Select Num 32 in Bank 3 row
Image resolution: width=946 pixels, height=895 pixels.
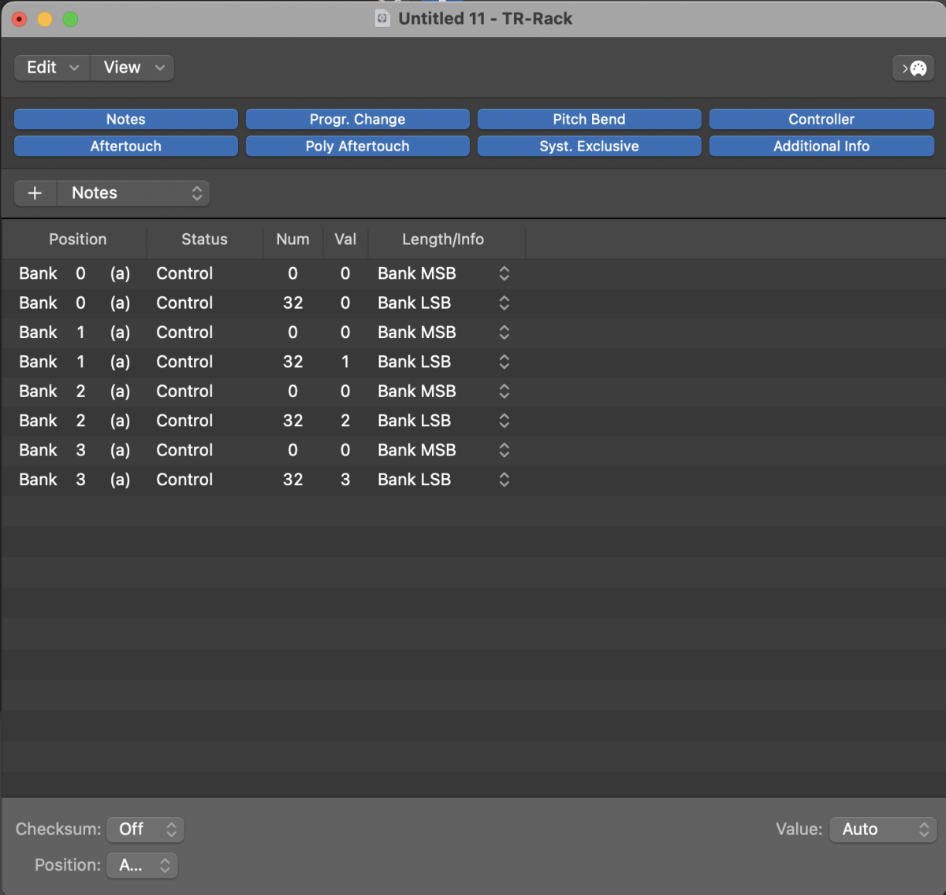293,479
